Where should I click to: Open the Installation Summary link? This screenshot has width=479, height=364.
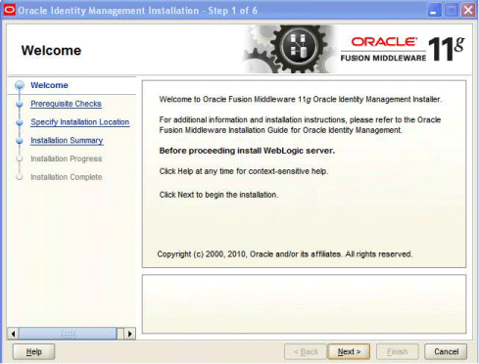click(67, 140)
